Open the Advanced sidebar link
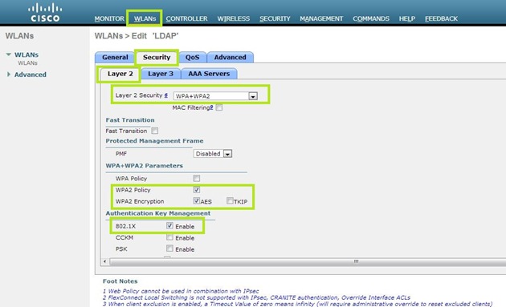The height and width of the screenshot is (307, 506). tap(31, 75)
